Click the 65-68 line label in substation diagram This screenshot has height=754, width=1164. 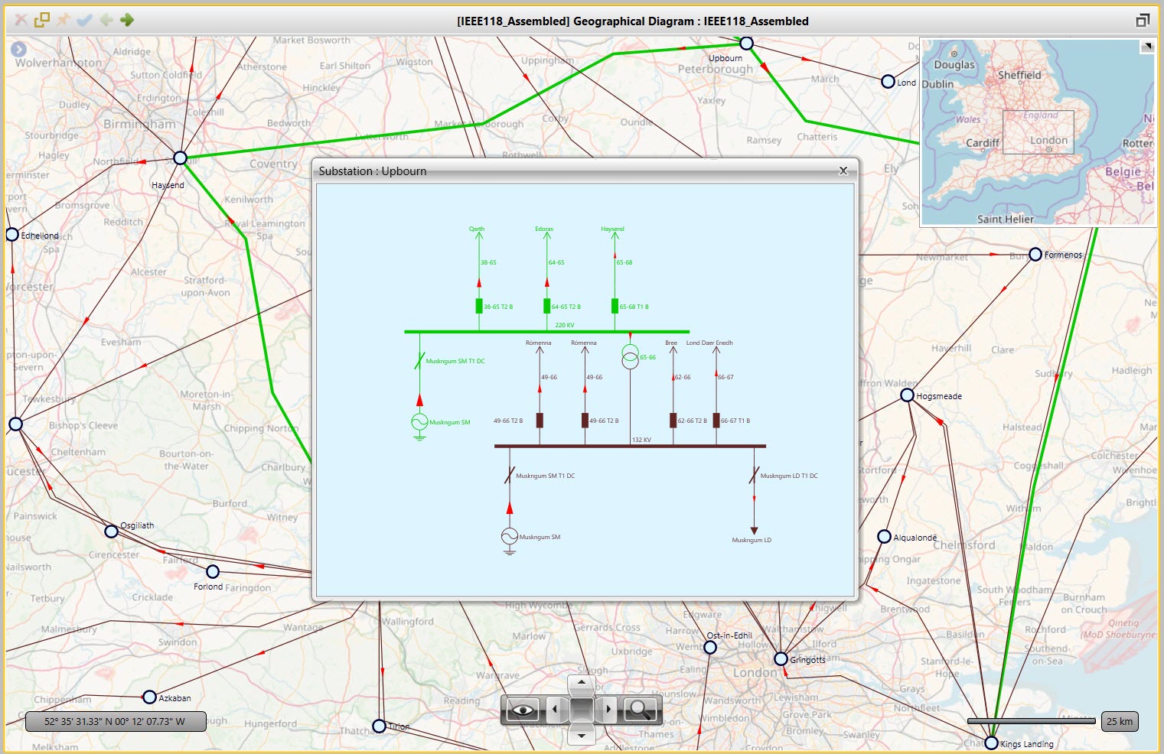pos(624,262)
